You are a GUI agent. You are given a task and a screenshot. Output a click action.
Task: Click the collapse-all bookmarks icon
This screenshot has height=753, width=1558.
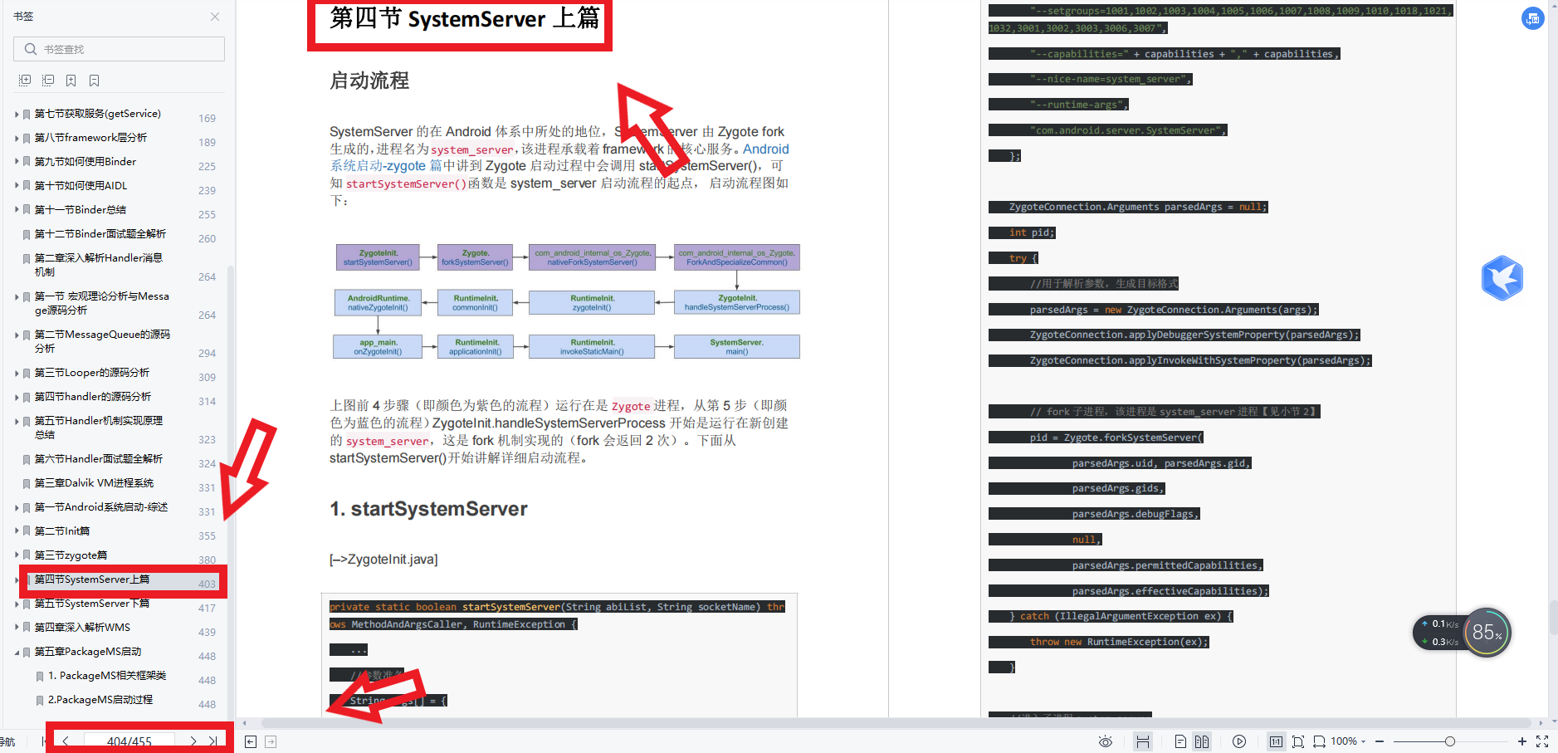(48, 81)
